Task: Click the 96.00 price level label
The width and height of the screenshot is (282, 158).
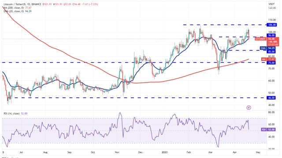Action: pos(271,36)
